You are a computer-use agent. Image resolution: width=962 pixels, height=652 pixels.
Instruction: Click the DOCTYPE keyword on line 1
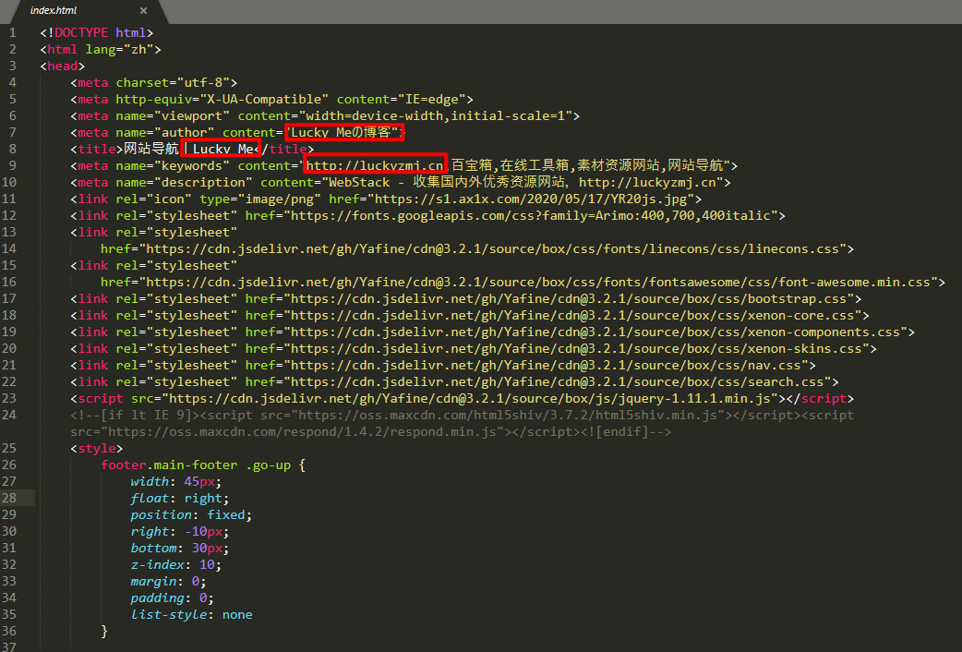(81, 32)
